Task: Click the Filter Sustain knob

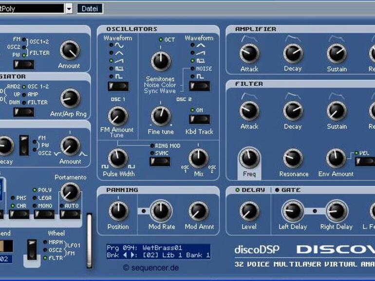Action: (337, 111)
